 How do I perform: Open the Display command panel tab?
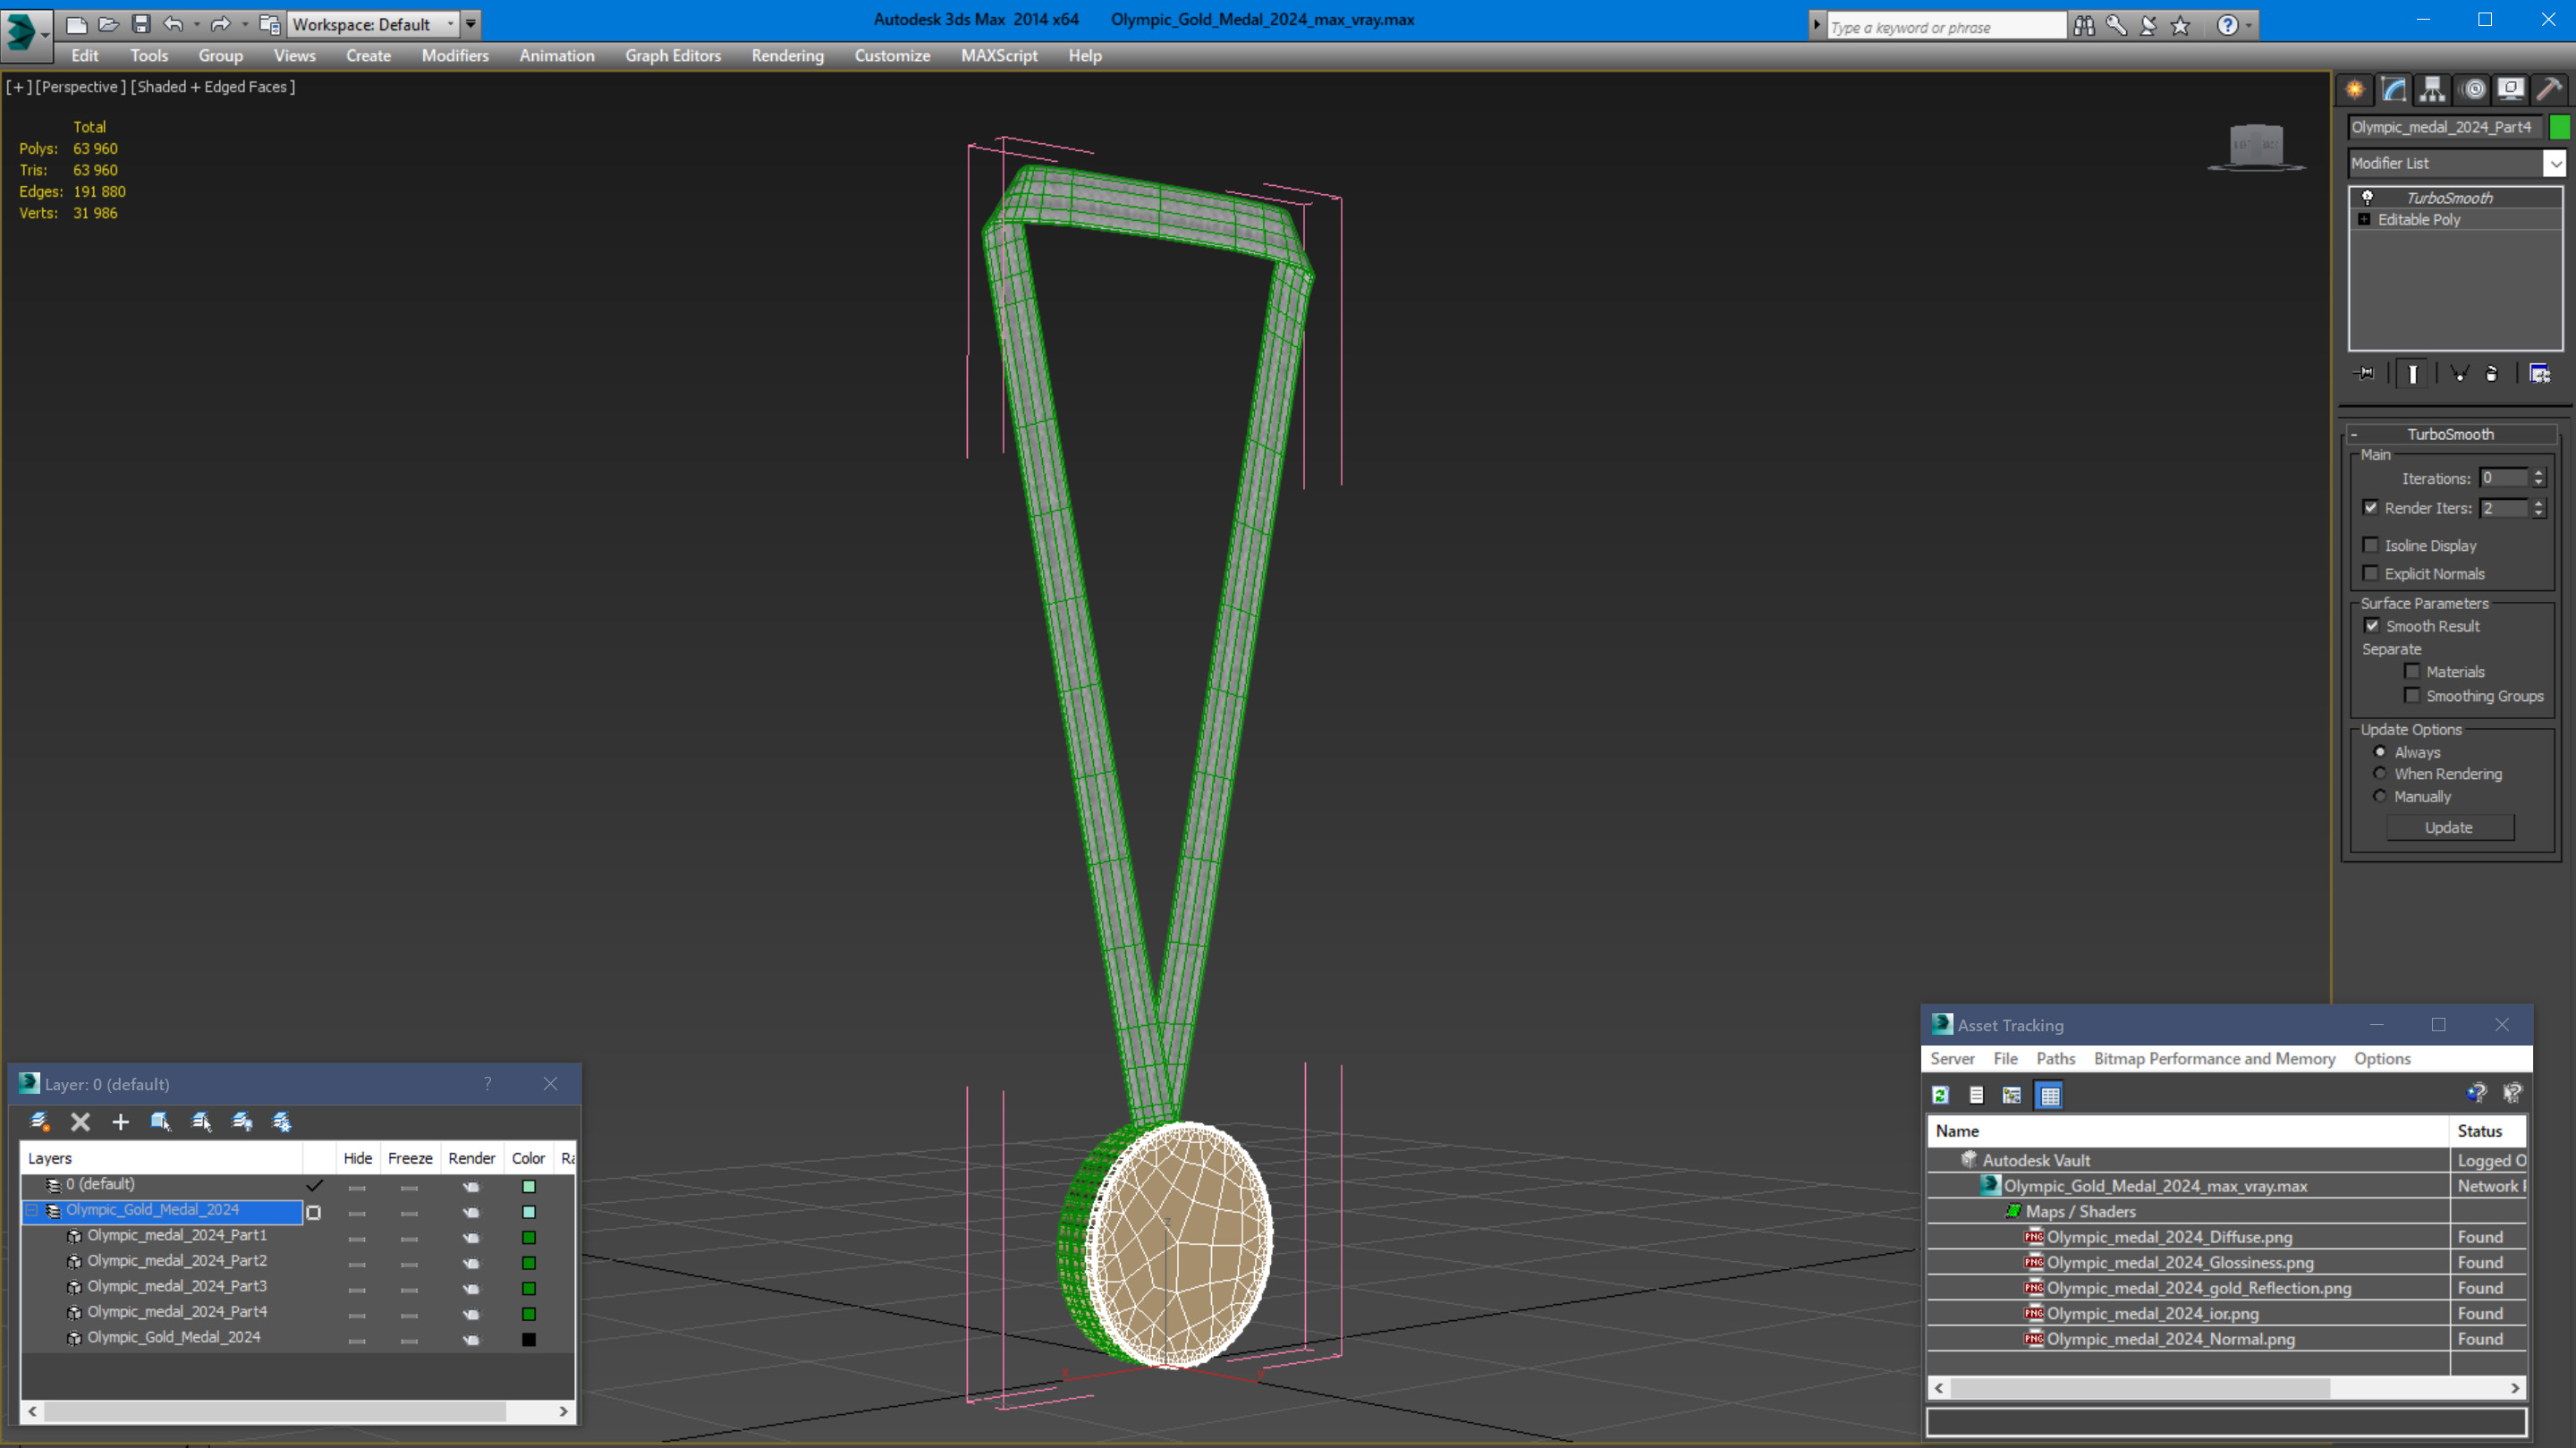click(x=2511, y=90)
